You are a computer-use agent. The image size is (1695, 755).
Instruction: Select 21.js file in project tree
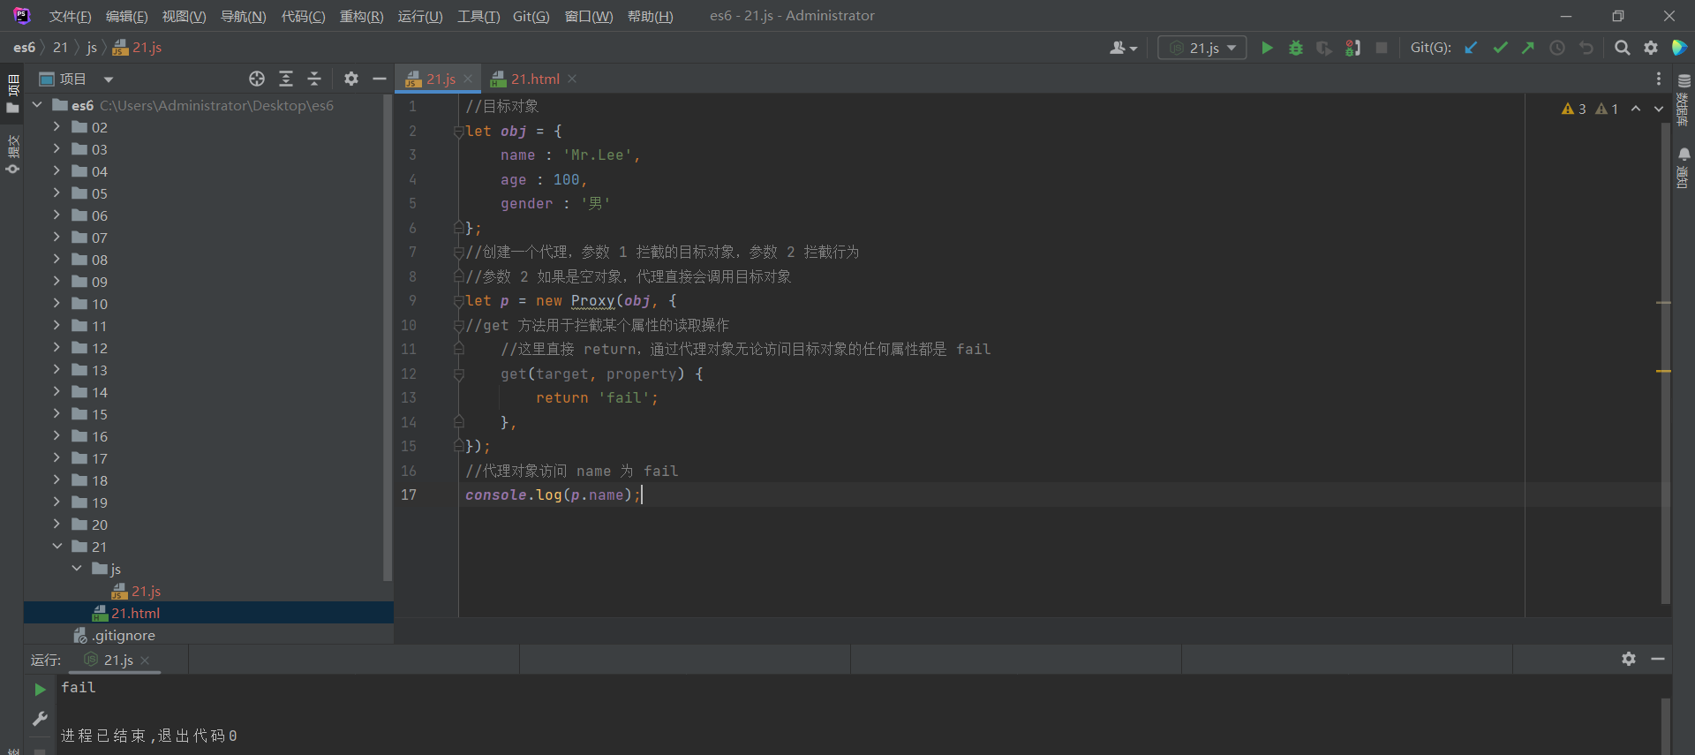146,591
